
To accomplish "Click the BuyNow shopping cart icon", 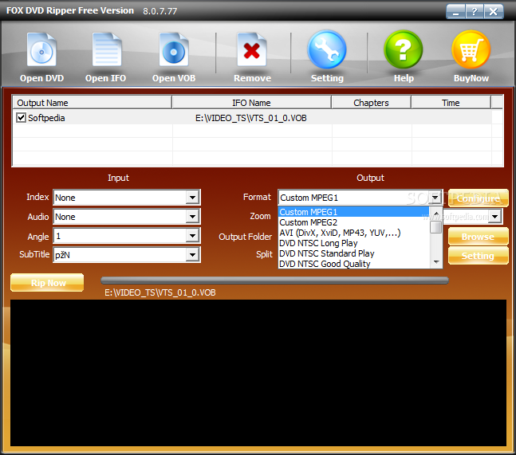I will pyautogui.click(x=471, y=49).
